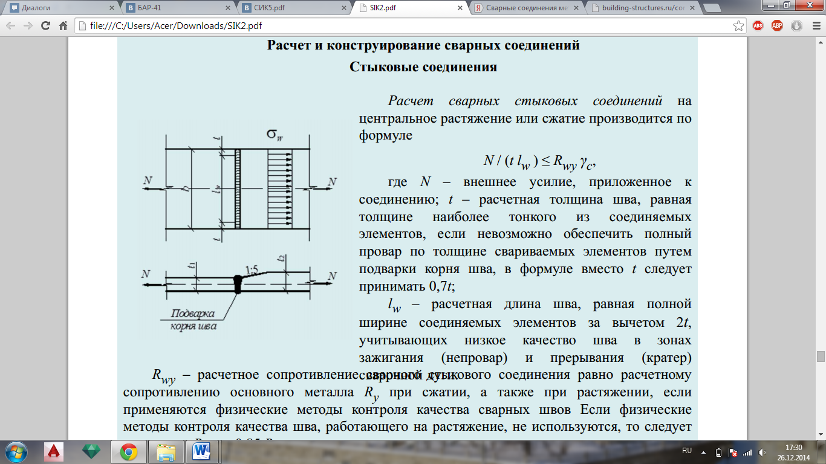Go forward to the next page
826x464 pixels.
point(28,27)
